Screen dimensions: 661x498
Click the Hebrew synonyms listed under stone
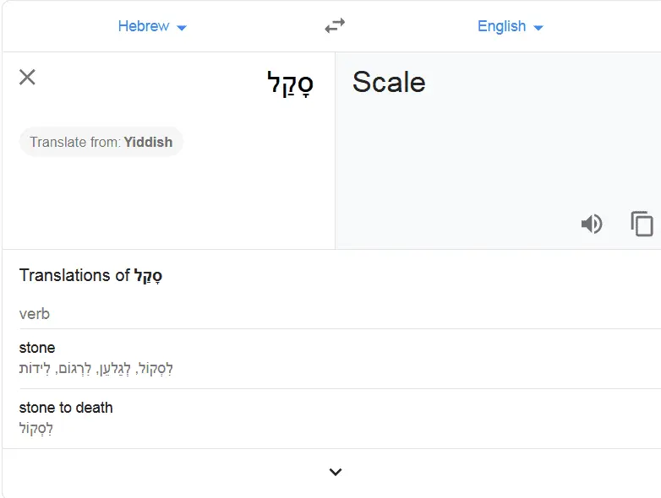click(x=96, y=368)
